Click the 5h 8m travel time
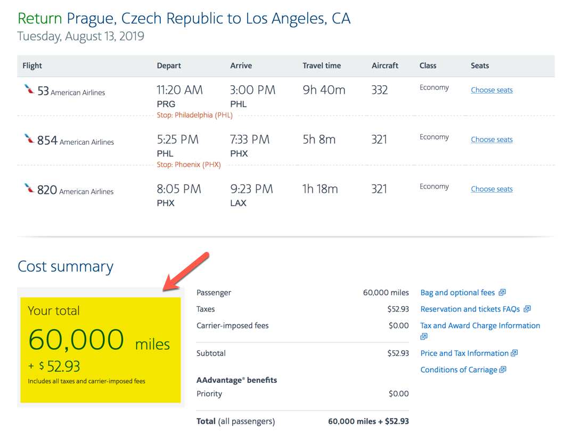The height and width of the screenshot is (442, 564). [319, 140]
